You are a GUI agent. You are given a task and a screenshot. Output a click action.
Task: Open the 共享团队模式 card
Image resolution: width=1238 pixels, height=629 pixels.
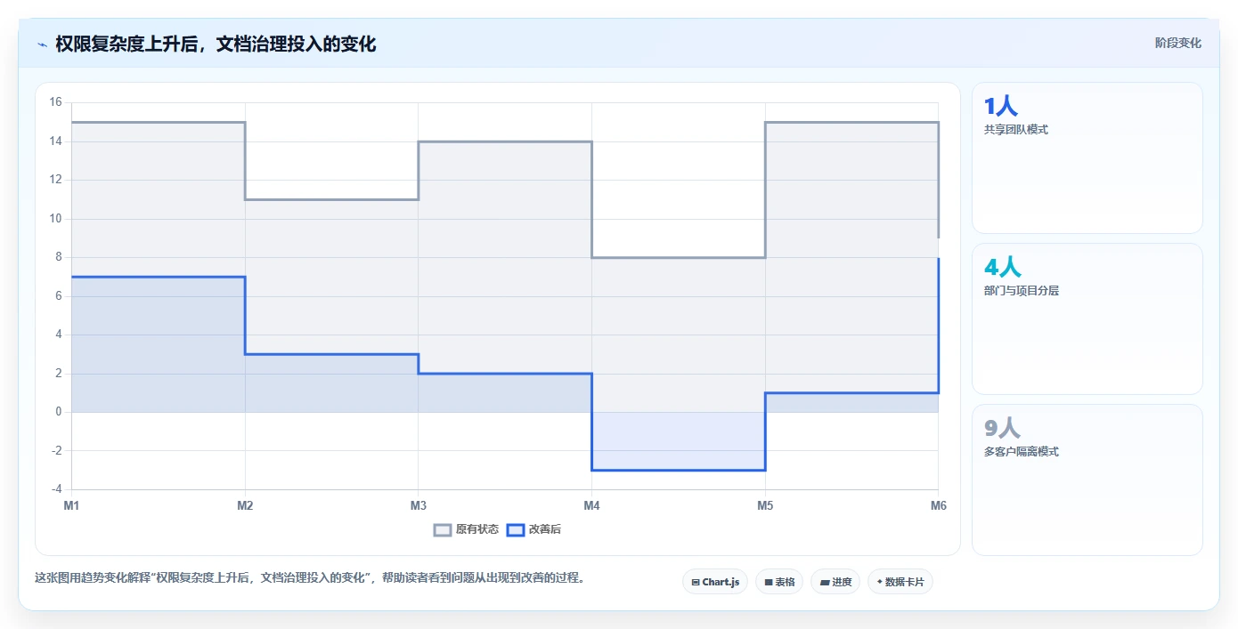click(1087, 158)
